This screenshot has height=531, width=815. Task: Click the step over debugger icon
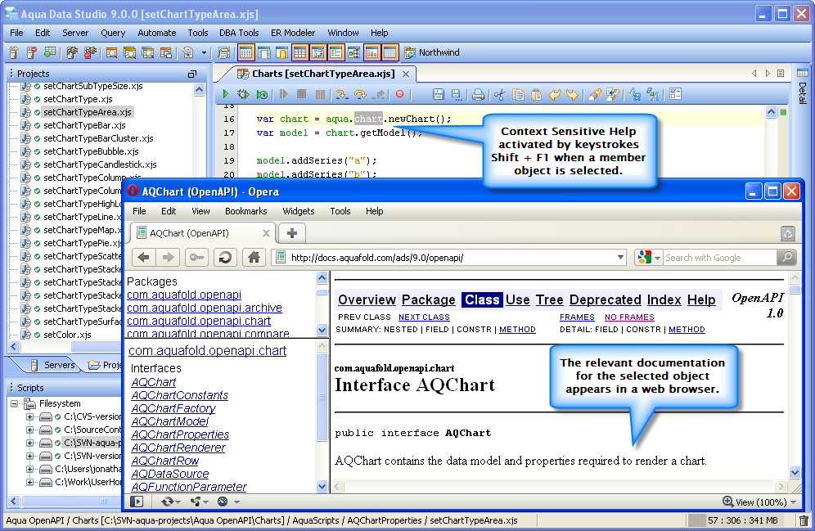(x=360, y=94)
